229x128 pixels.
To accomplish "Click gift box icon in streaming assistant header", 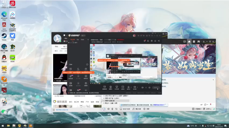I will pyautogui.click(x=145, y=41).
